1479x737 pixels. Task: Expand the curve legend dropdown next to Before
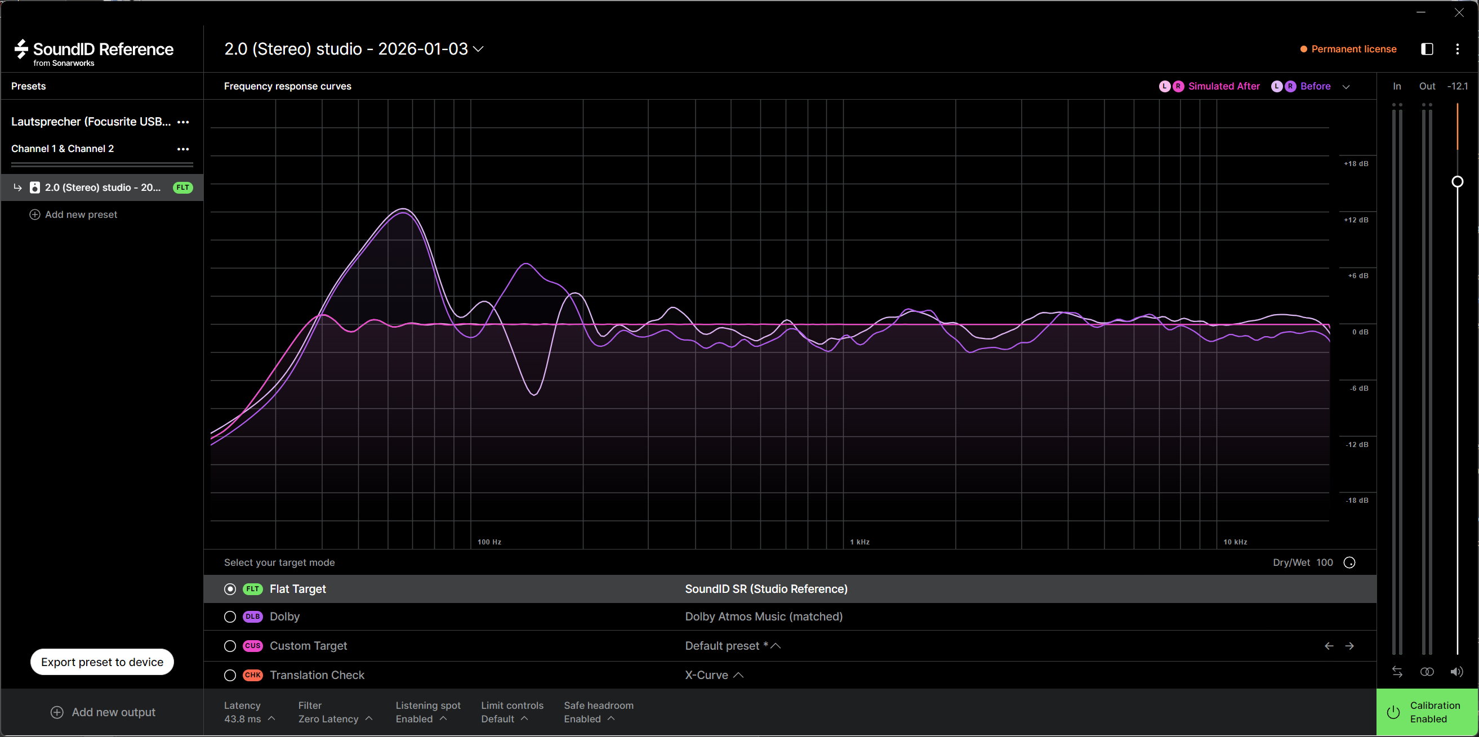1347,87
